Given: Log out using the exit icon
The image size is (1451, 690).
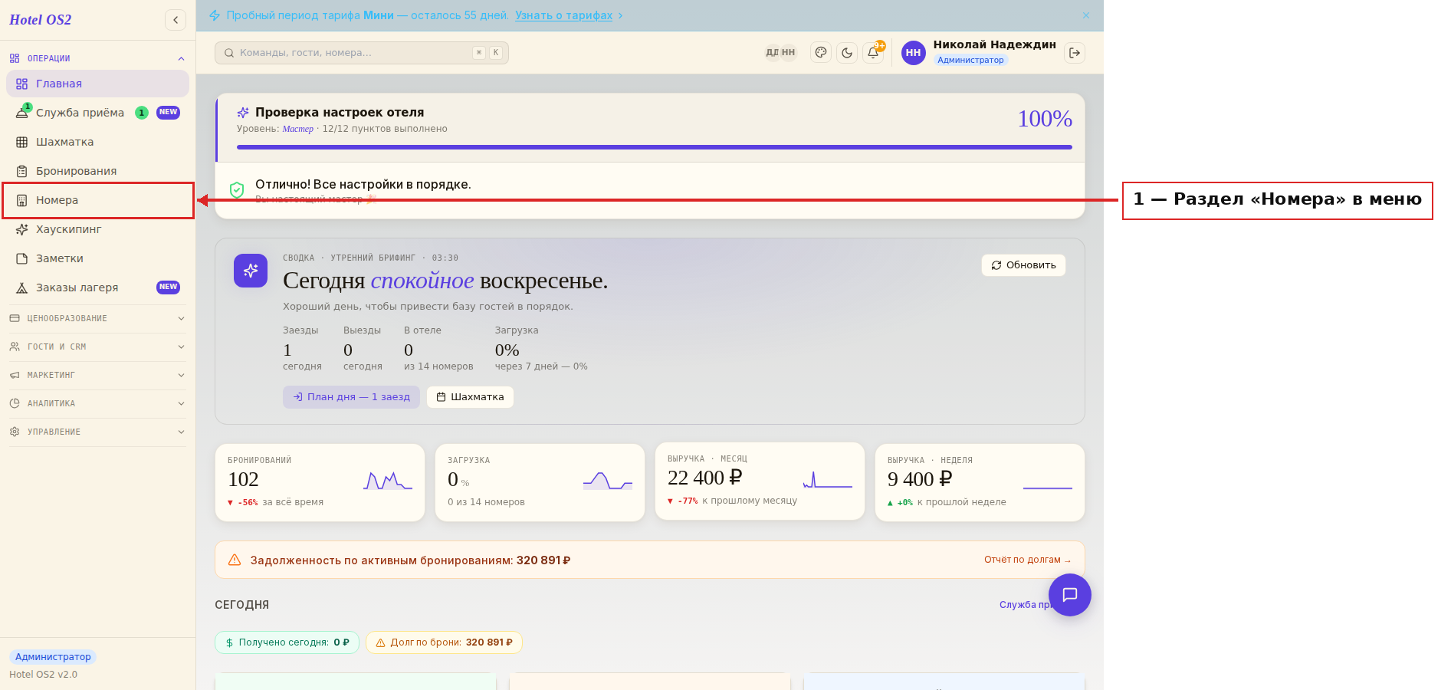Looking at the screenshot, I should [1075, 53].
